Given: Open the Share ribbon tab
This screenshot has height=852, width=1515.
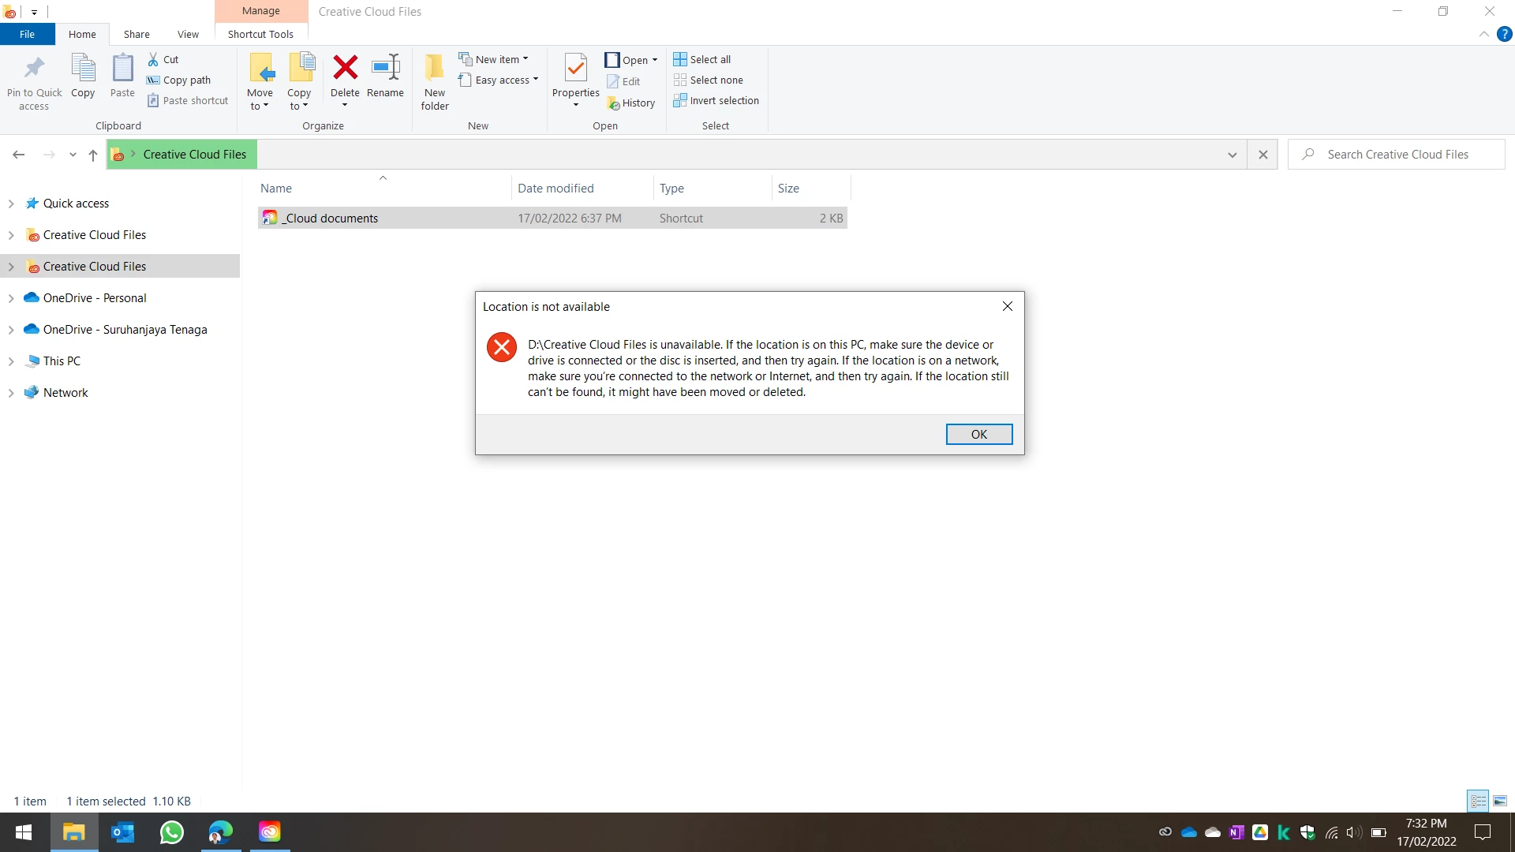Looking at the screenshot, I should 137,34.
